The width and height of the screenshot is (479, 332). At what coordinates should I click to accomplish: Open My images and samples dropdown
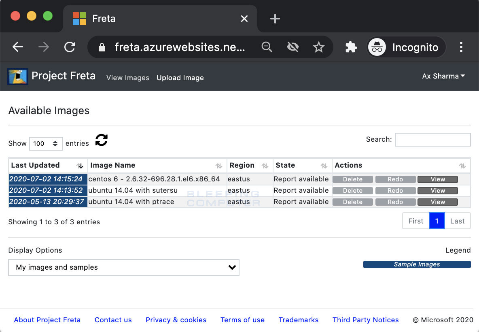pyautogui.click(x=124, y=268)
